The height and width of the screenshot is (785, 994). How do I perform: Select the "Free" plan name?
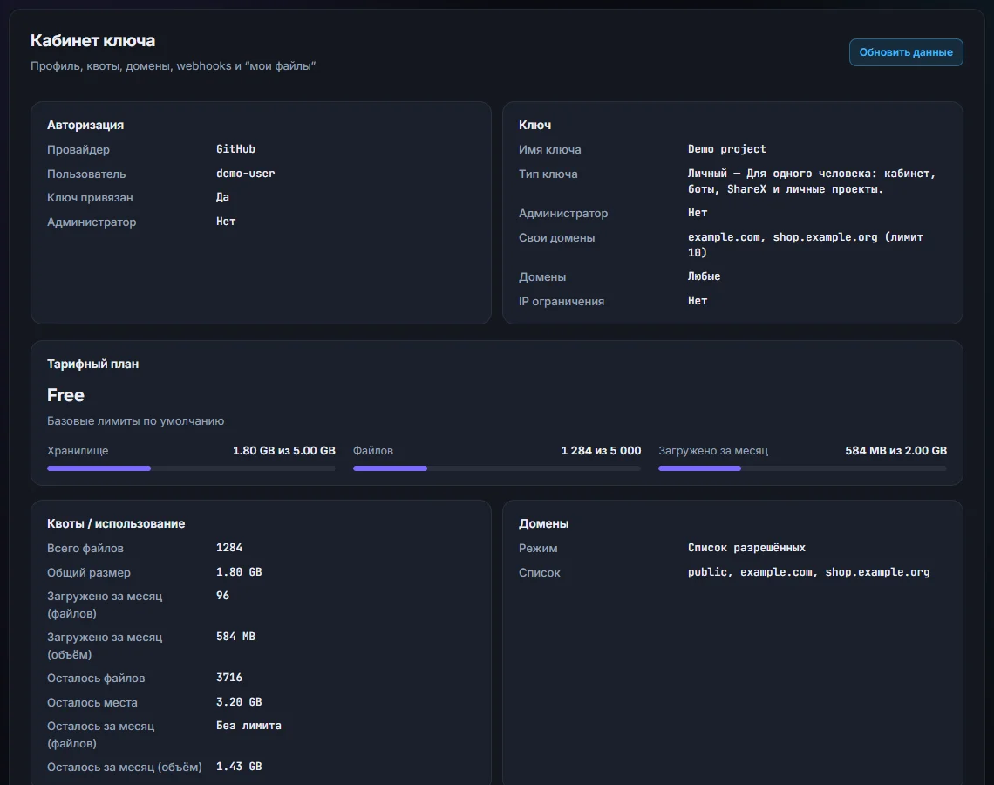tap(65, 395)
